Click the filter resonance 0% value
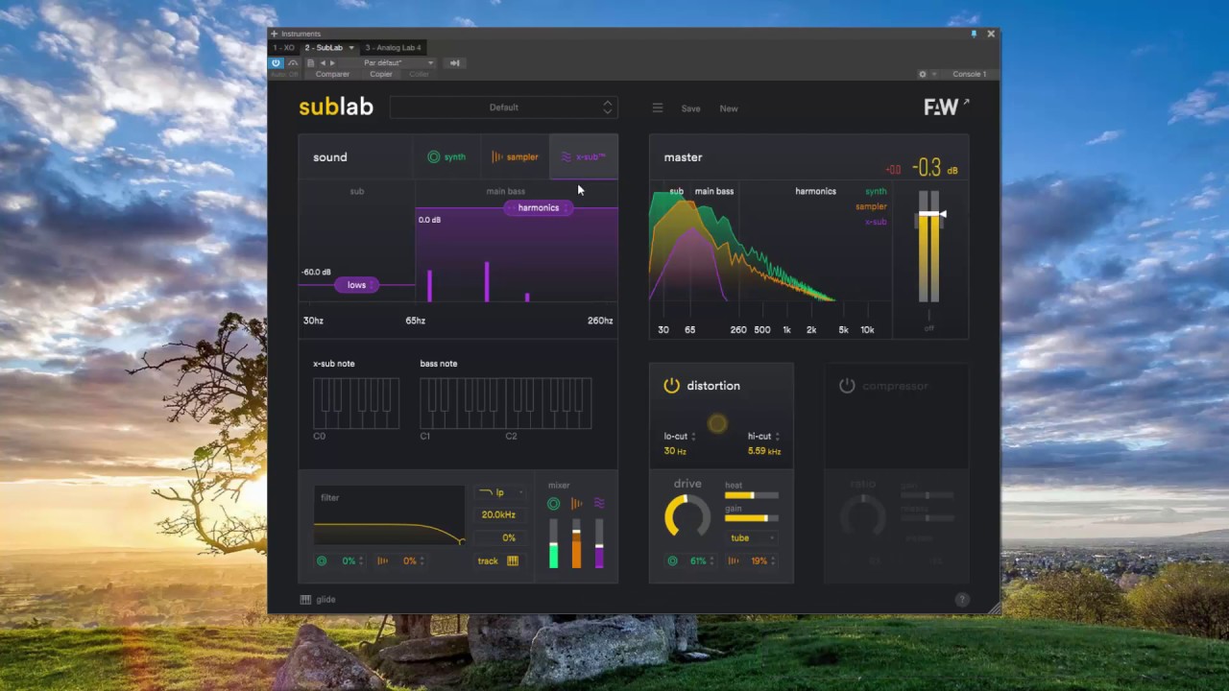 pyautogui.click(x=500, y=537)
